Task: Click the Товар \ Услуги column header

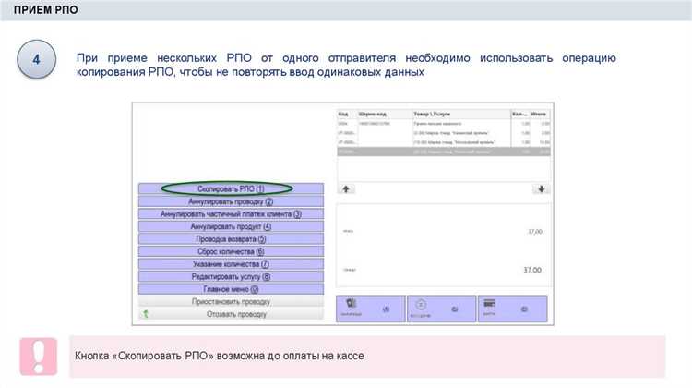Action: [x=461, y=114]
